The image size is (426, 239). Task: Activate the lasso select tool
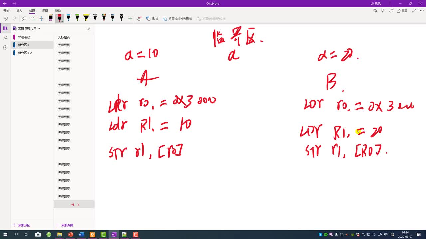click(x=33, y=19)
